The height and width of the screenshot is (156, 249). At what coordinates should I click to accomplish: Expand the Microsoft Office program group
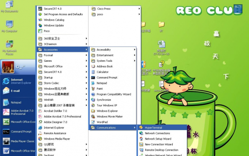62,66
